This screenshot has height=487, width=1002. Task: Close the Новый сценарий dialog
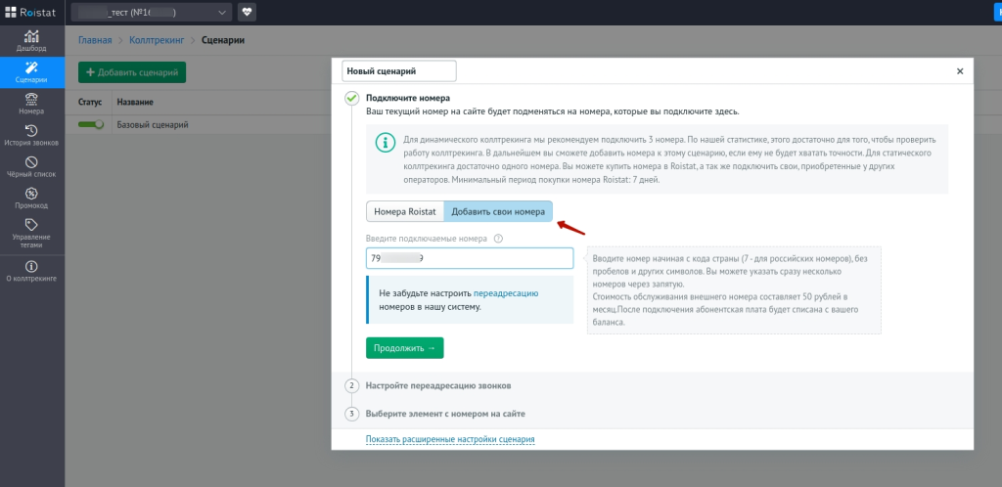click(x=960, y=71)
